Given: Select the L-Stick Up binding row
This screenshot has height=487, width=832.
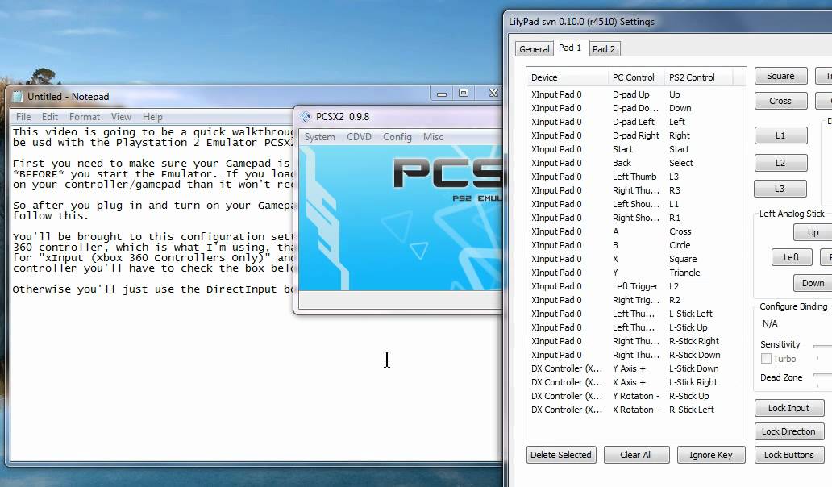Looking at the screenshot, I should [635, 328].
